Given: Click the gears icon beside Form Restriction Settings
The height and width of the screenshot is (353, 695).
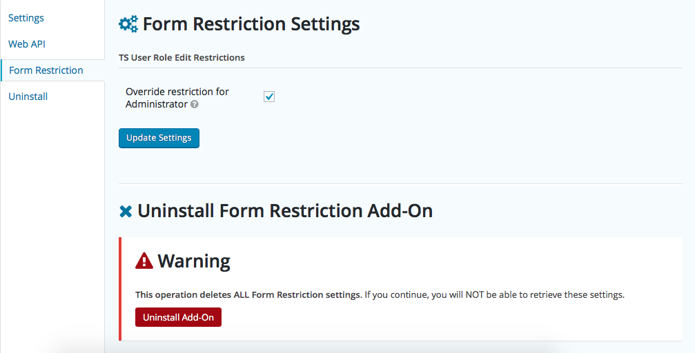Looking at the screenshot, I should [x=128, y=24].
